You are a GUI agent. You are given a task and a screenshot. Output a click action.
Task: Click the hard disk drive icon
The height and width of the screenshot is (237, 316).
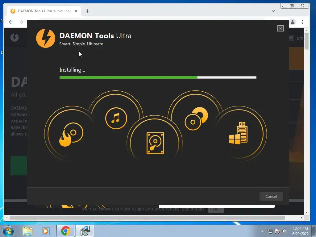tap(155, 143)
